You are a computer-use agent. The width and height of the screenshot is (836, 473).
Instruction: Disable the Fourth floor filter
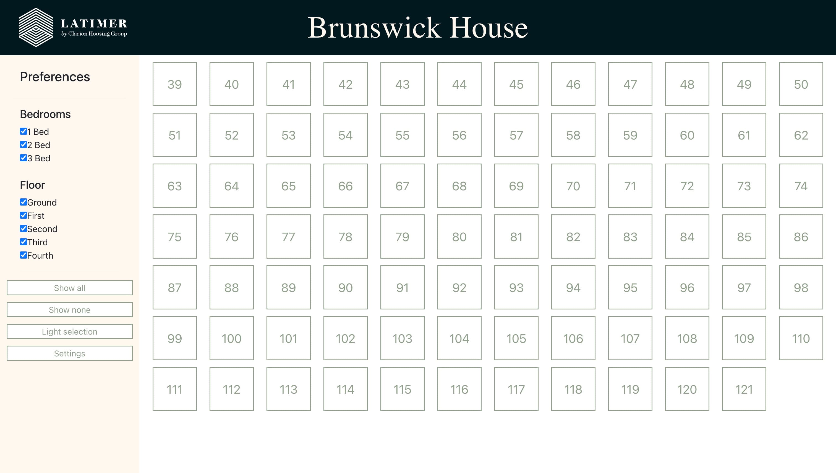click(x=23, y=255)
